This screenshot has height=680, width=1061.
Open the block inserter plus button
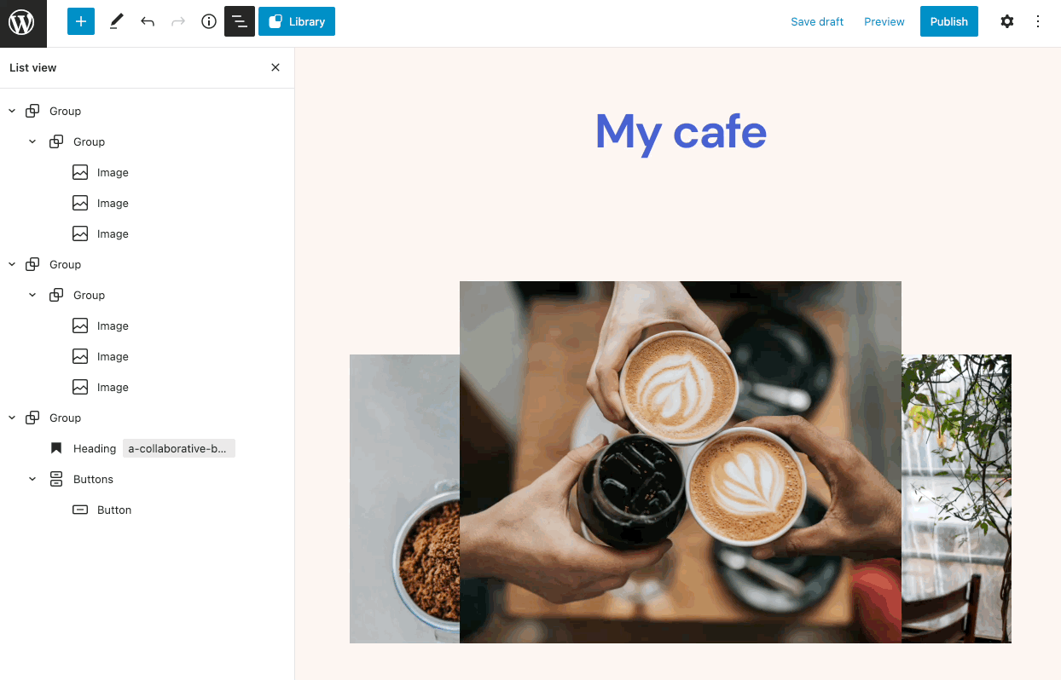[x=81, y=21]
